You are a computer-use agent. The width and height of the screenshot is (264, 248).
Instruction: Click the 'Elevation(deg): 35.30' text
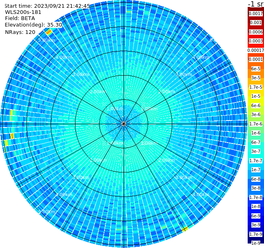(x=33, y=25)
